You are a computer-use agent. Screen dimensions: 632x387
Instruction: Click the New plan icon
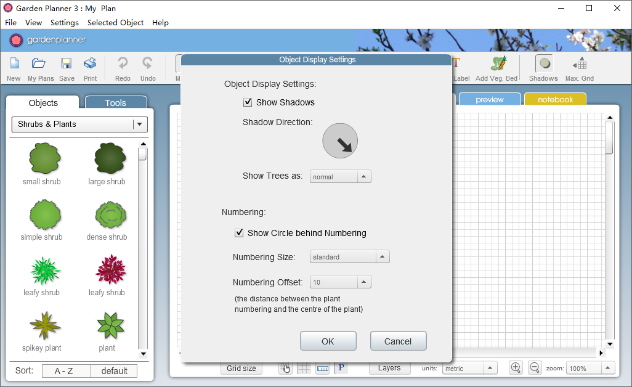(x=15, y=63)
